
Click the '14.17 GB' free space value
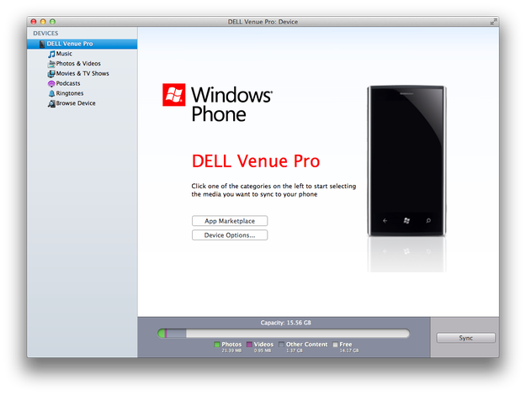click(x=349, y=350)
